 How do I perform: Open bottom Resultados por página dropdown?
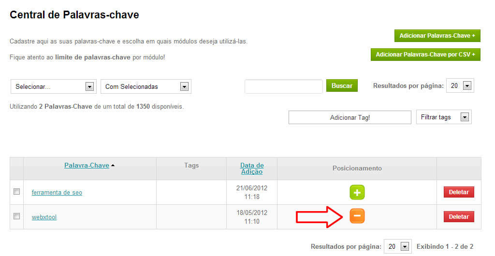[398, 246]
